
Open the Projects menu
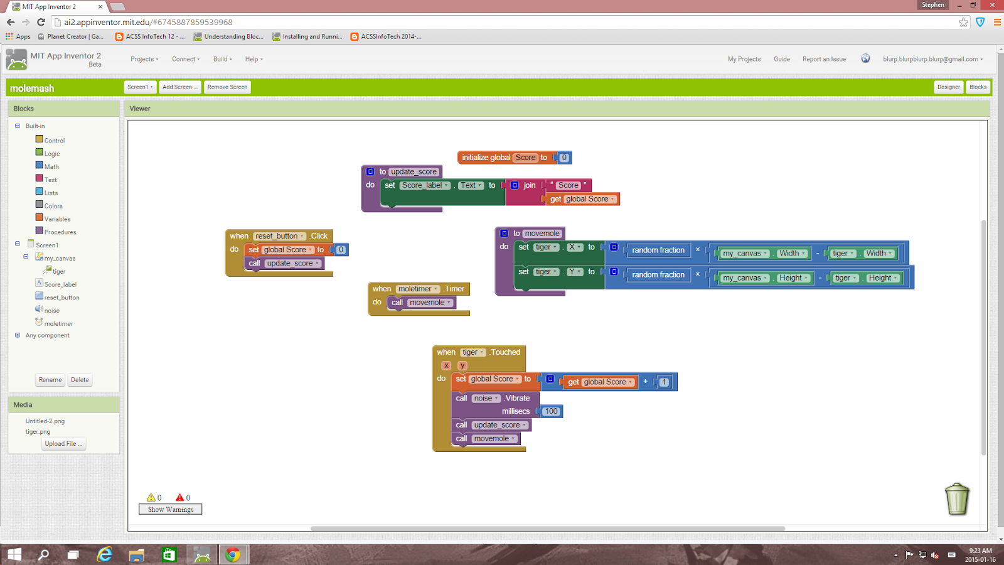pyautogui.click(x=144, y=59)
